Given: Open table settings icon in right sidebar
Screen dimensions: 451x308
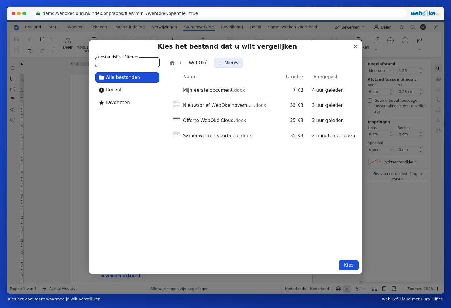Looking at the screenshot, I should (438, 79).
